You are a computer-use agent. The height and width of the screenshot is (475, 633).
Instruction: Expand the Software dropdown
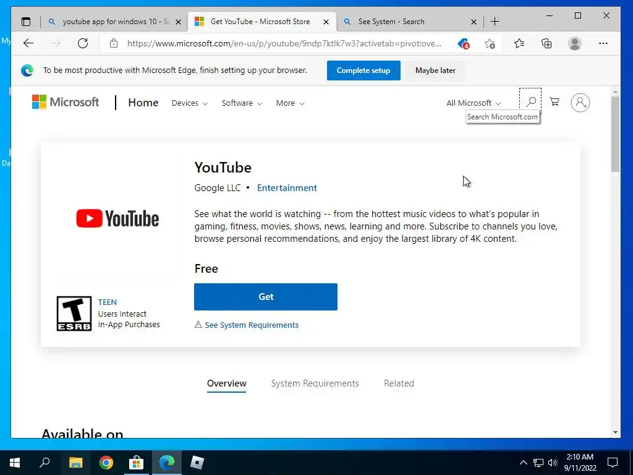coord(242,103)
